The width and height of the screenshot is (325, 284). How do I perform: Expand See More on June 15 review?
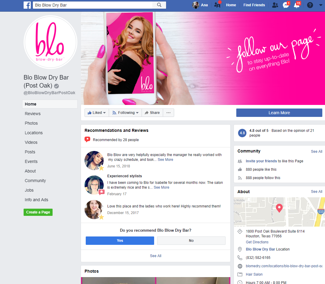pos(165,160)
